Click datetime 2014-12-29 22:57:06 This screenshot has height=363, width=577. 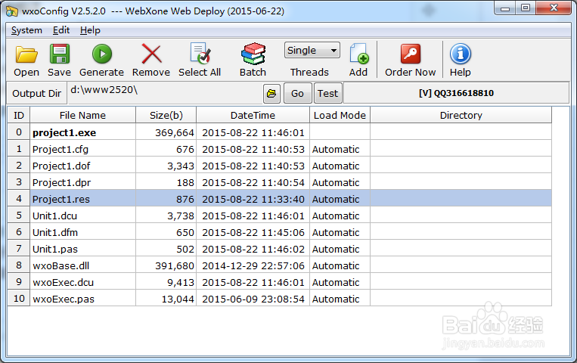[x=253, y=265]
